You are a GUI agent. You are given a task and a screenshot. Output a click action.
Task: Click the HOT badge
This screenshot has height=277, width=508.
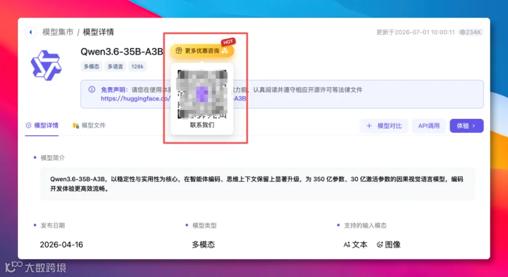[228, 42]
